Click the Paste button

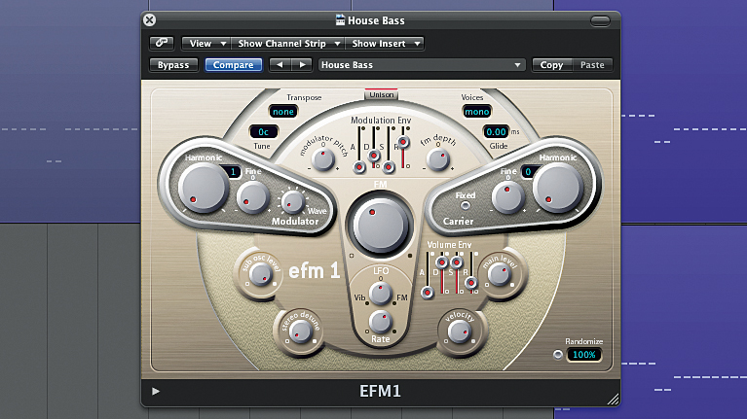(x=592, y=65)
